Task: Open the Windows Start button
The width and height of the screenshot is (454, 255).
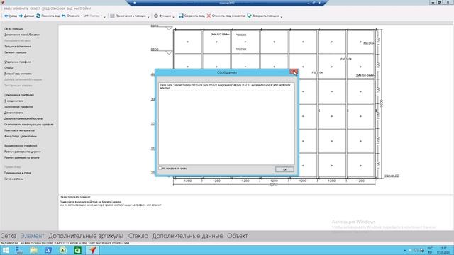Action: (x=6, y=250)
